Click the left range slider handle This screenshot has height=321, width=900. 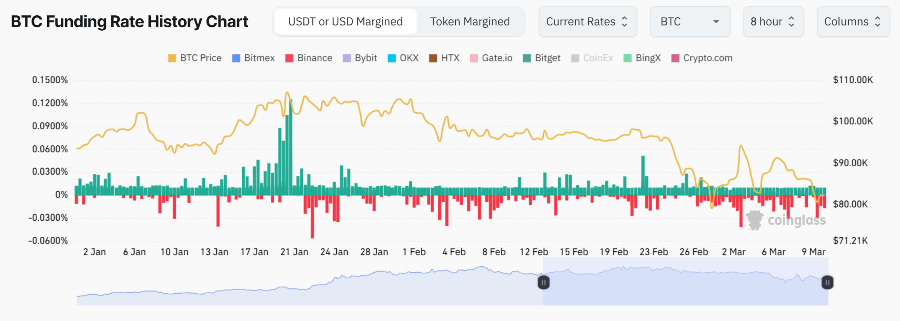click(x=543, y=282)
